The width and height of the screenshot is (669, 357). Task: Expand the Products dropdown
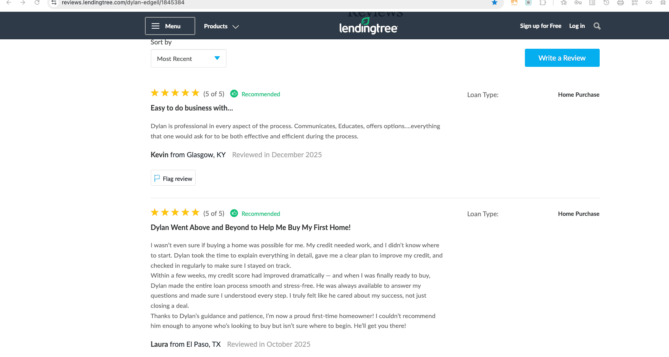221,26
